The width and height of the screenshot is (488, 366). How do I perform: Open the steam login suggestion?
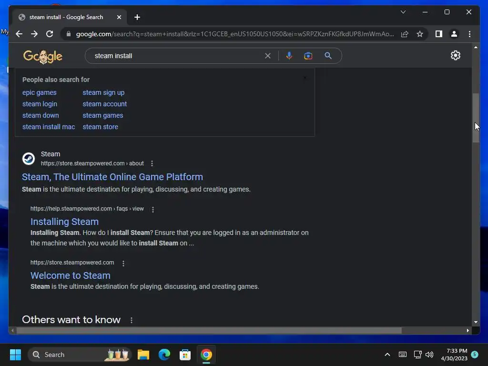click(x=40, y=104)
